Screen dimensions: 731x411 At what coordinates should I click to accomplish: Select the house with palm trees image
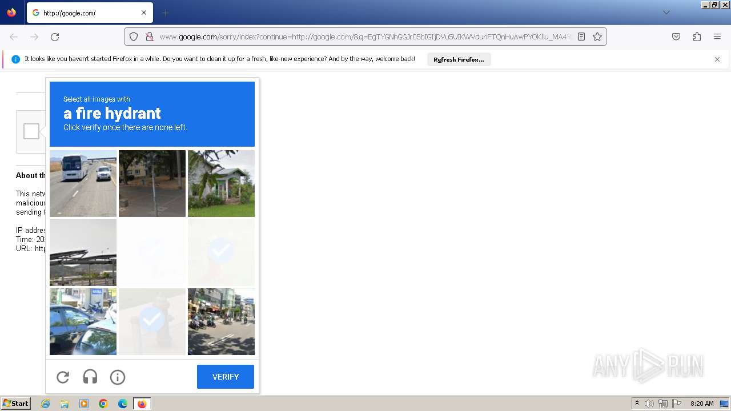(x=221, y=183)
